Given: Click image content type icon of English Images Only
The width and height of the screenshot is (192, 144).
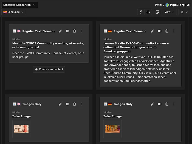Looking at the screenshot, I should click(14, 104).
